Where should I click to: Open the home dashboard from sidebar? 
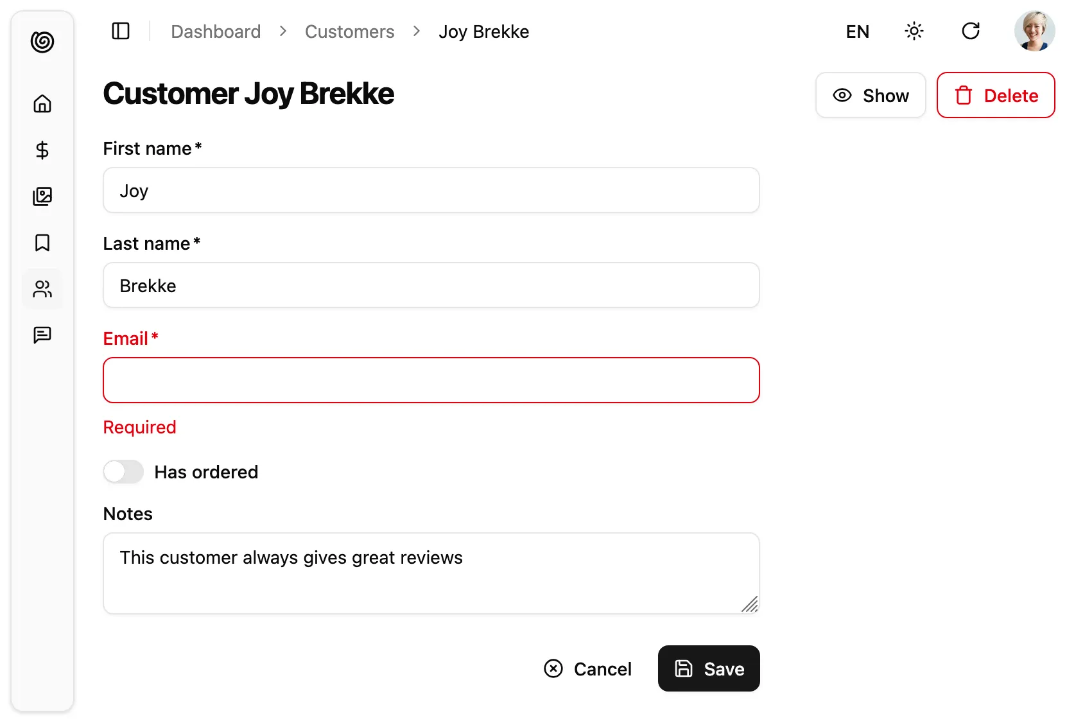pos(42,103)
